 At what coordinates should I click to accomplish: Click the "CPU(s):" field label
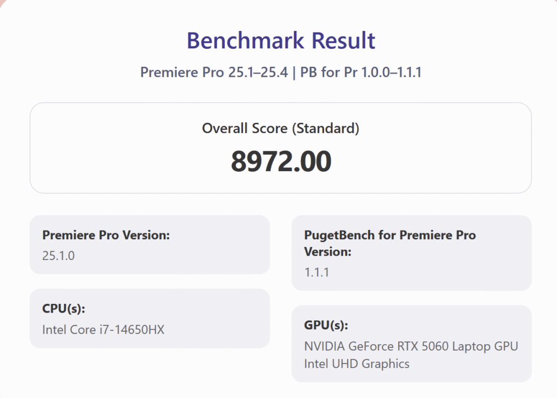point(64,309)
